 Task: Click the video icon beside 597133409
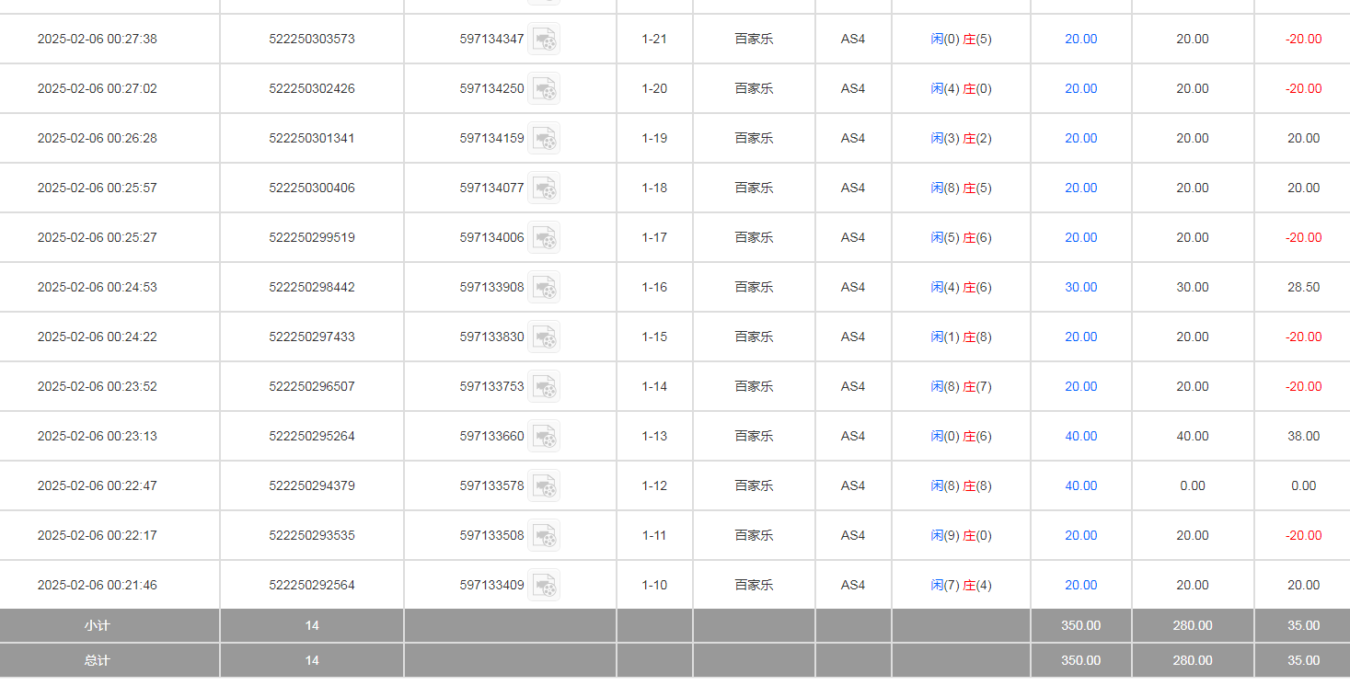pyautogui.click(x=544, y=585)
